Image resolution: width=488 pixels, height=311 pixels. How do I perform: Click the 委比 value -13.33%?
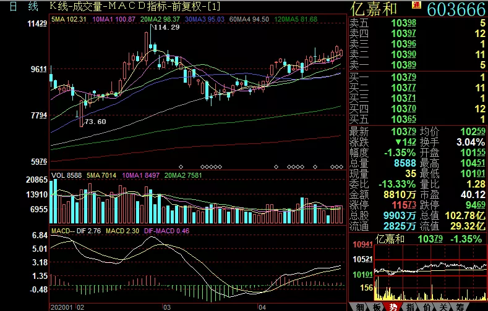(x=397, y=184)
